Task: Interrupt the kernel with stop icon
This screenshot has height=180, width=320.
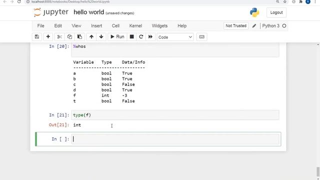Action: coord(132,36)
